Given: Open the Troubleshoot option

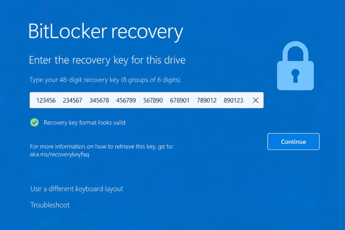Looking at the screenshot, I should click(50, 205).
